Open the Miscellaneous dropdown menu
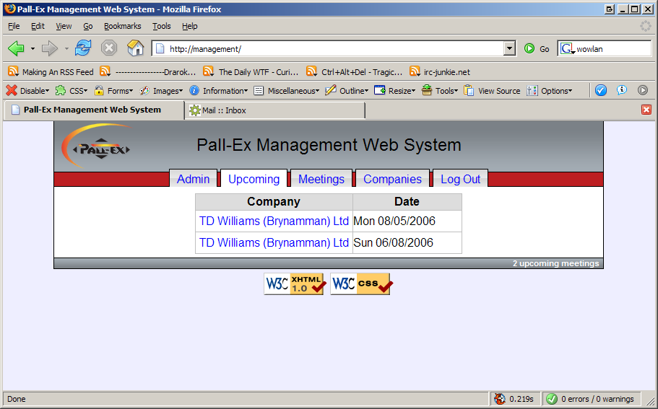Image resolution: width=658 pixels, height=409 pixels. tap(287, 90)
